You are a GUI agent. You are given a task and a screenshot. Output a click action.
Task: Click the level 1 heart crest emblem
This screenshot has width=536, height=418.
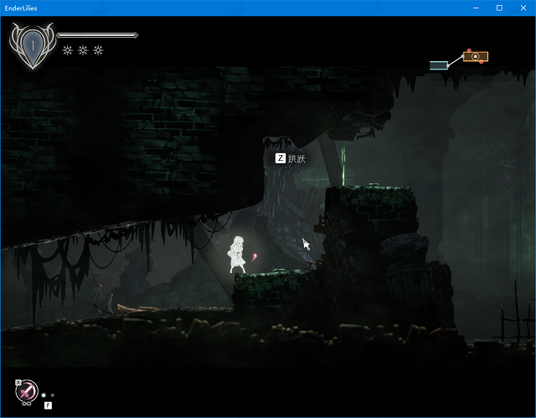tap(33, 46)
